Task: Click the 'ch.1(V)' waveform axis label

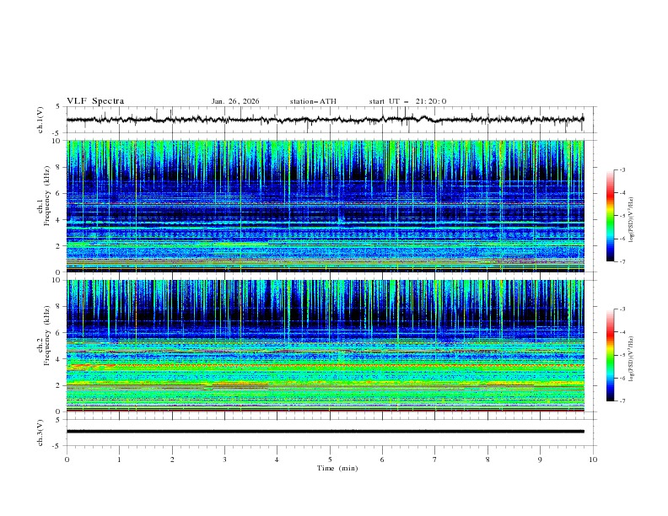Action: click(x=40, y=120)
